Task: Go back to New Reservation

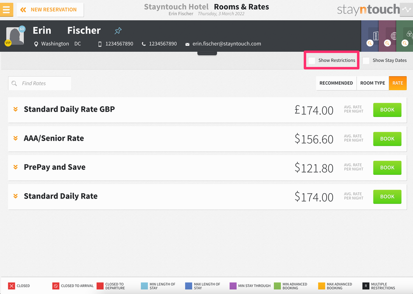Action: pos(50,10)
